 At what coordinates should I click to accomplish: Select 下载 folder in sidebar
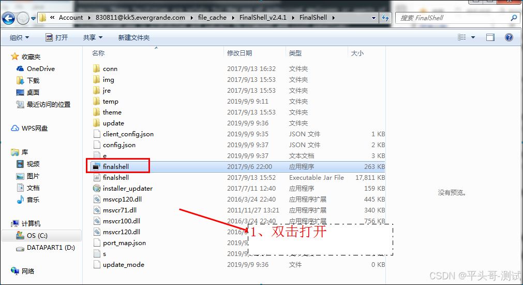[x=28, y=80]
